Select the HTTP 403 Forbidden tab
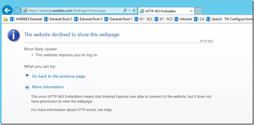This screenshot has height=125, width=254. click(x=166, y=11)
